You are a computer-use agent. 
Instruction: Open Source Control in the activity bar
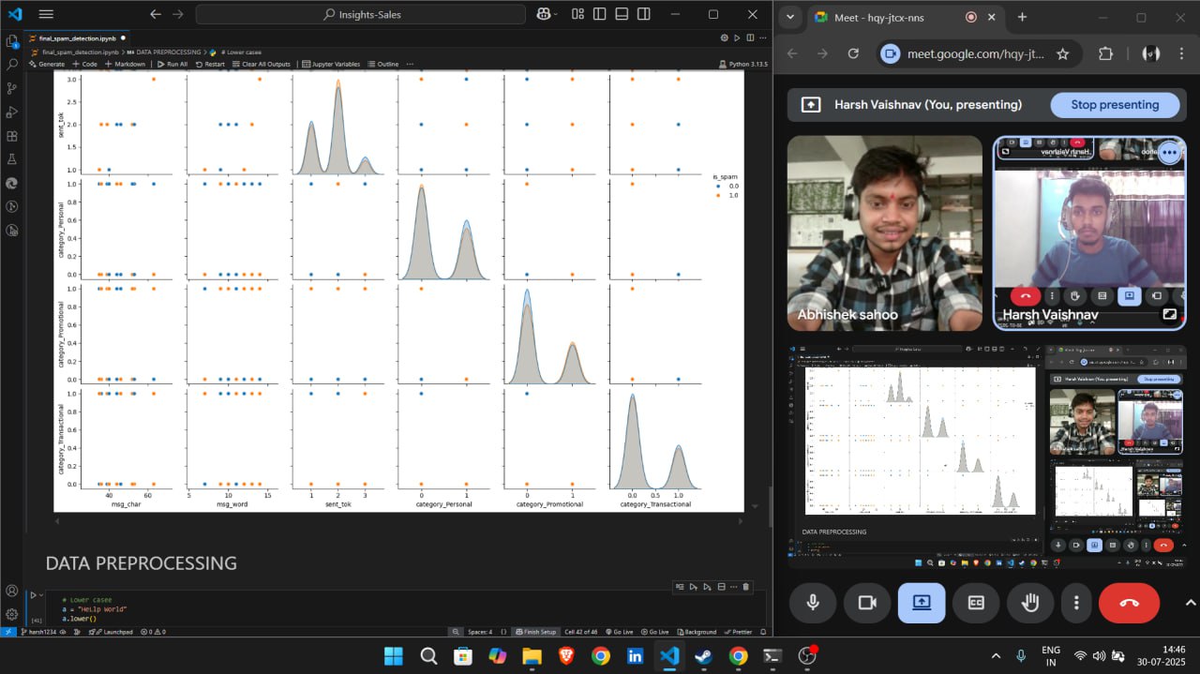pos(12,88)
